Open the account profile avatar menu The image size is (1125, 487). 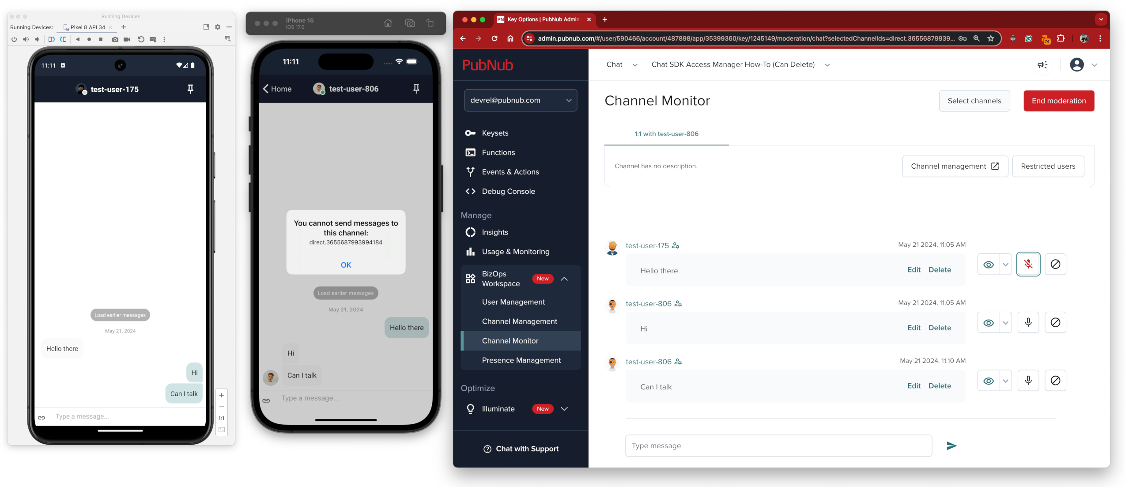point(1076,65)
